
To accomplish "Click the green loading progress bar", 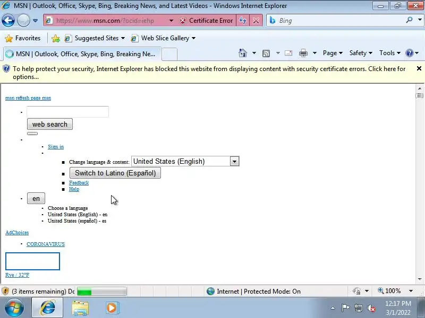I will (102, 291).
